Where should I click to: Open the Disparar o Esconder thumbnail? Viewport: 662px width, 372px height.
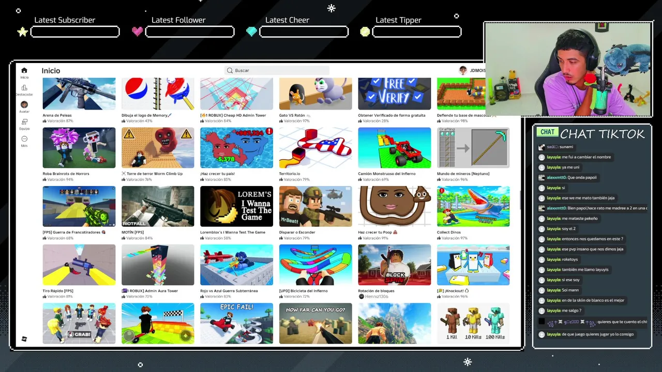pos(315,206)
